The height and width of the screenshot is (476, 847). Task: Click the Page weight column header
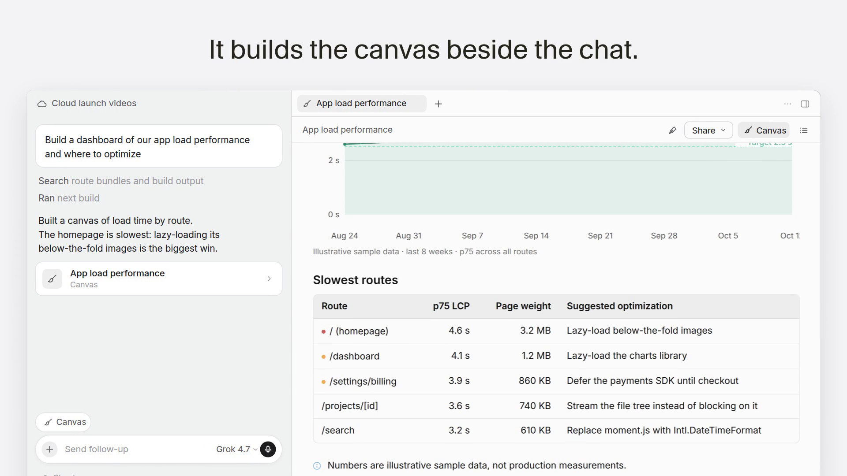pyautogui.click(x=523, y=306)
